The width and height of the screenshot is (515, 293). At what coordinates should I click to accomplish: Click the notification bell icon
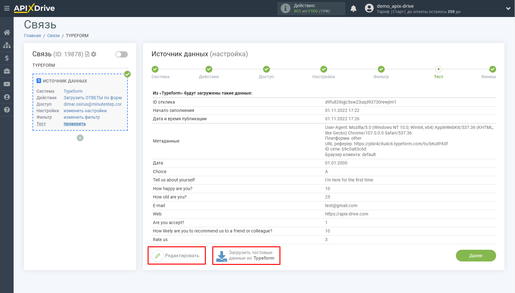pyautogui.click(x=353, y=9)
